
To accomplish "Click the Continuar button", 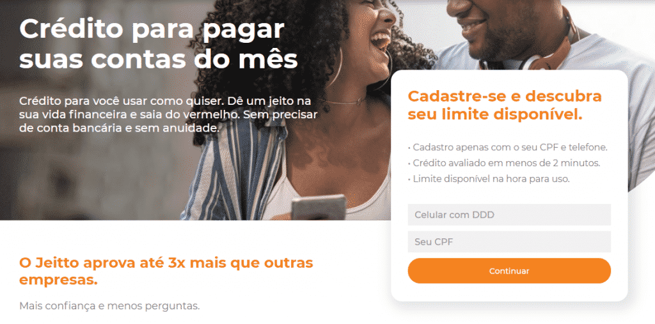I will [509, 271].
